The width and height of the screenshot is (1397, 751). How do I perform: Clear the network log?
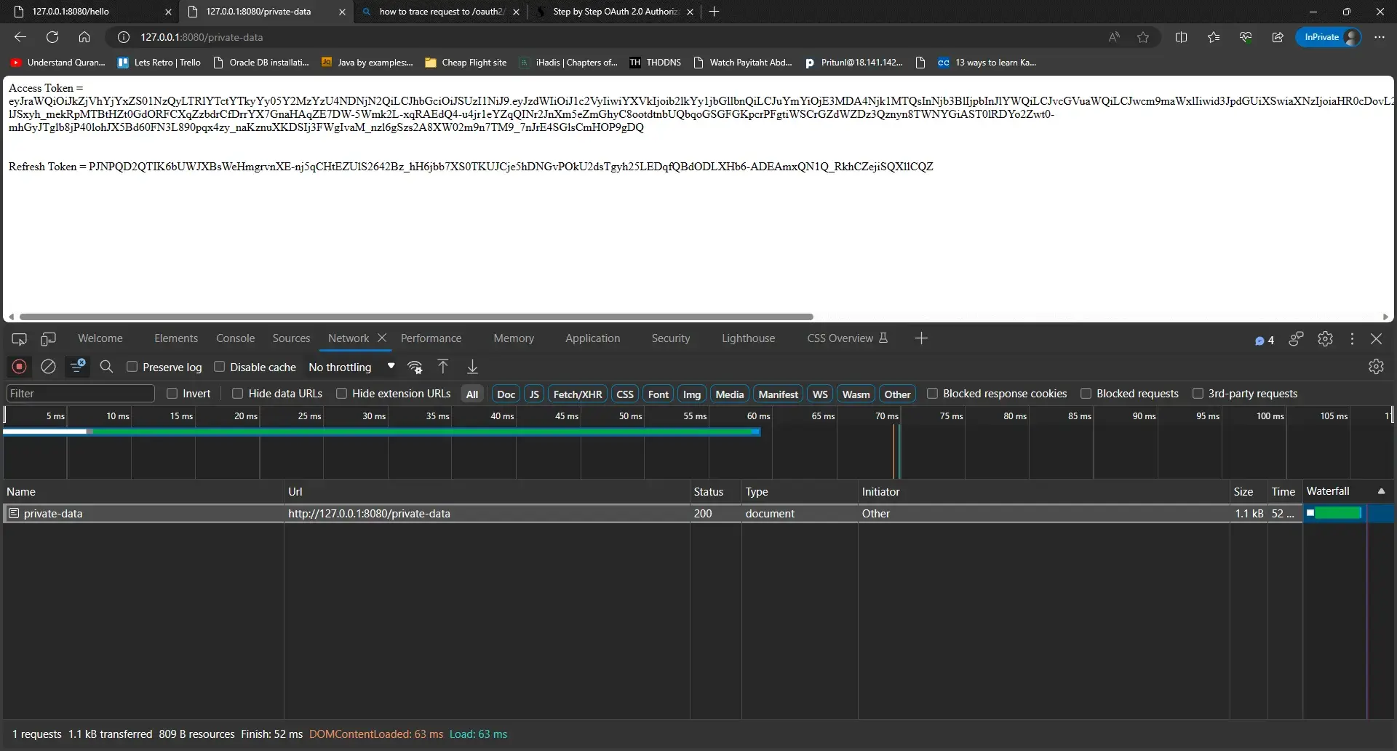[48, 367]
